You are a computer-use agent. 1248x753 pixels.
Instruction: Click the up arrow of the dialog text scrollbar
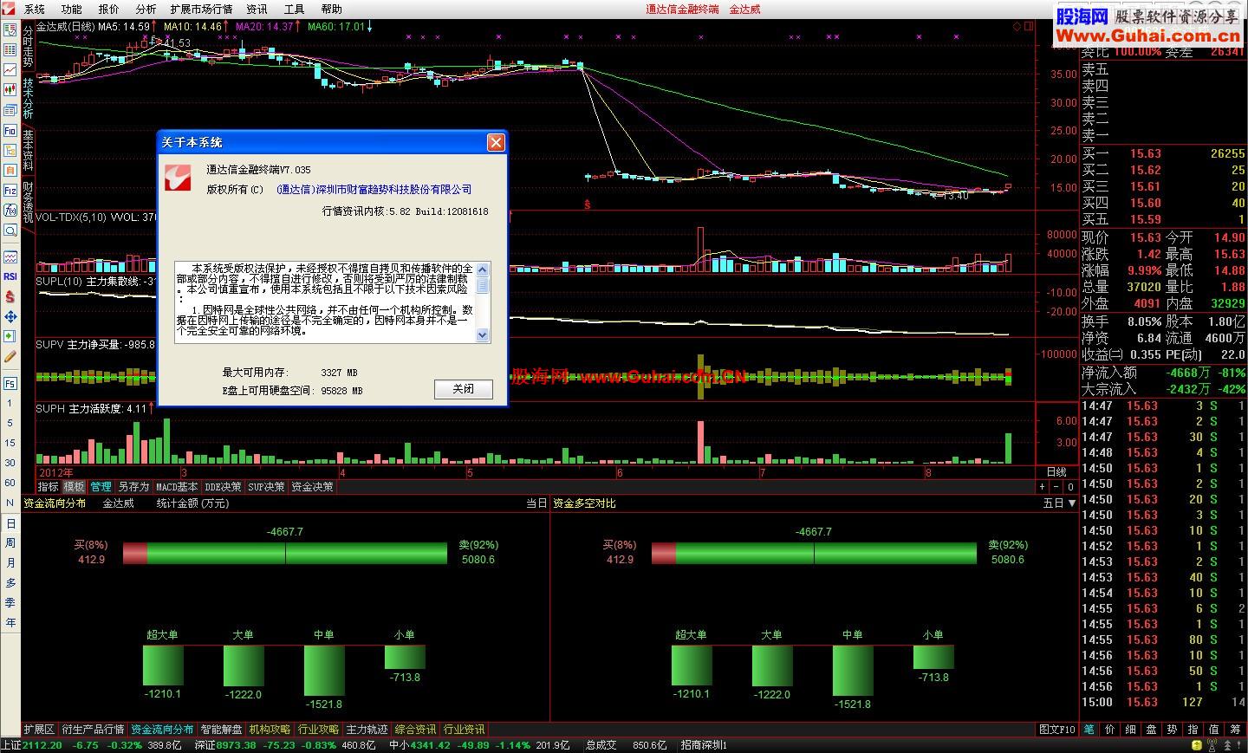(x=483, y=269)
